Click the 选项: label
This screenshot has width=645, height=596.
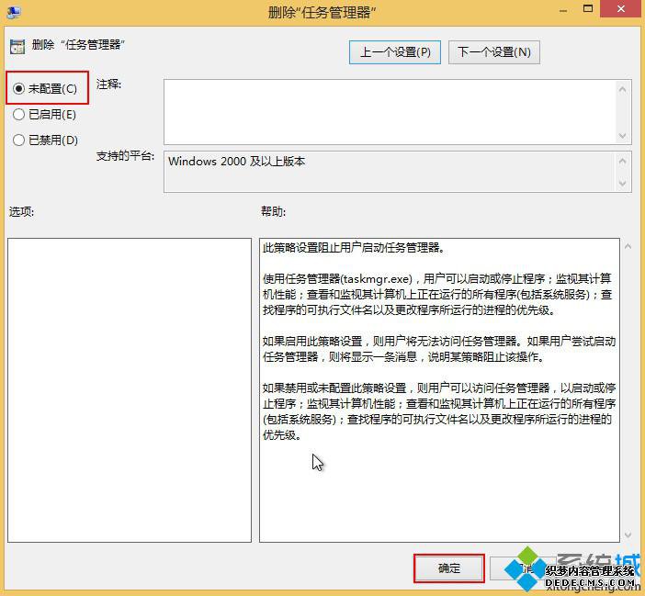coord(21,211)
